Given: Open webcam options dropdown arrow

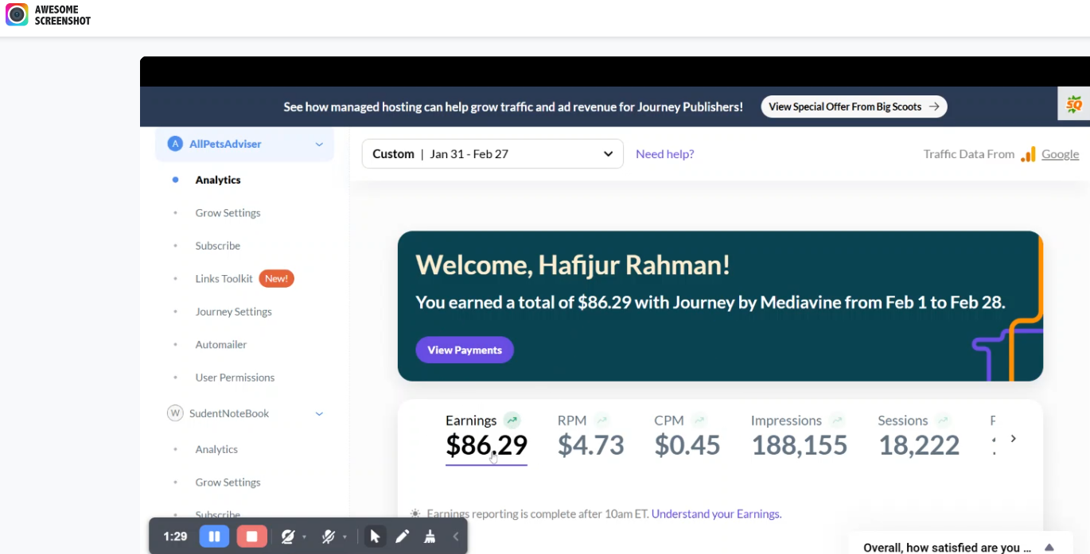Looking at the screenshot, I should (305, 537).
